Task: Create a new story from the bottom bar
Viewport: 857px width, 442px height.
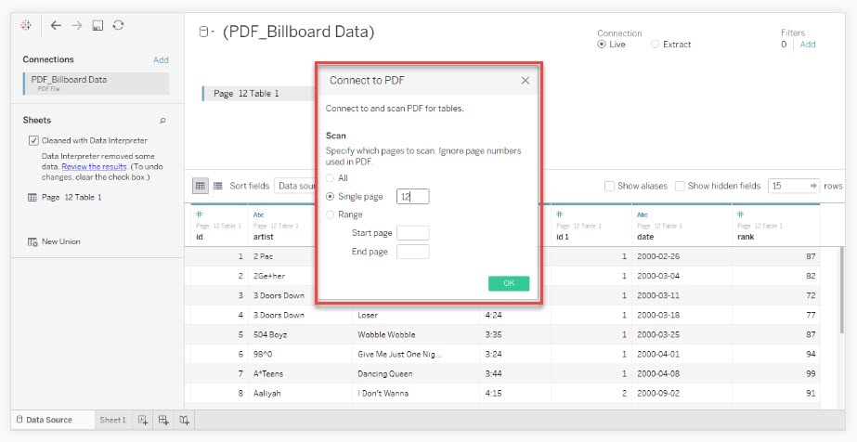Action: [184, 421]
